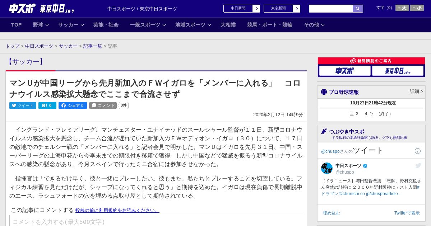Viewport: 431px width, 226px height.
Task: Share article with Twitter ツイート button
Action: click(23, 105)
